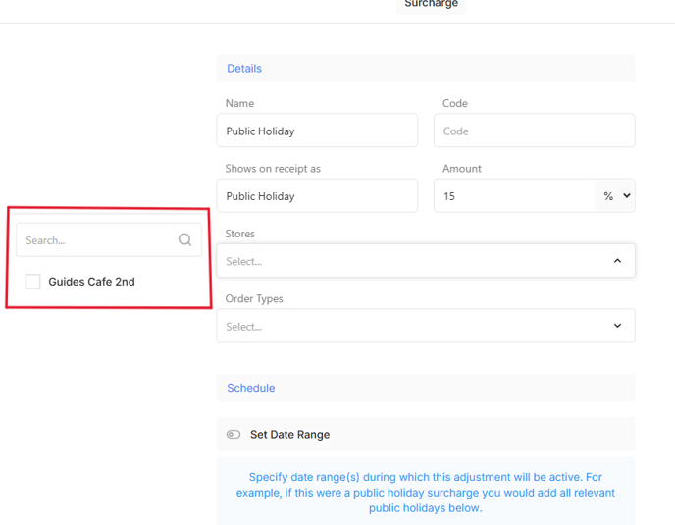675x525 pixels.
Task: Click the Amount field showing 15
Action: [513, 196]
